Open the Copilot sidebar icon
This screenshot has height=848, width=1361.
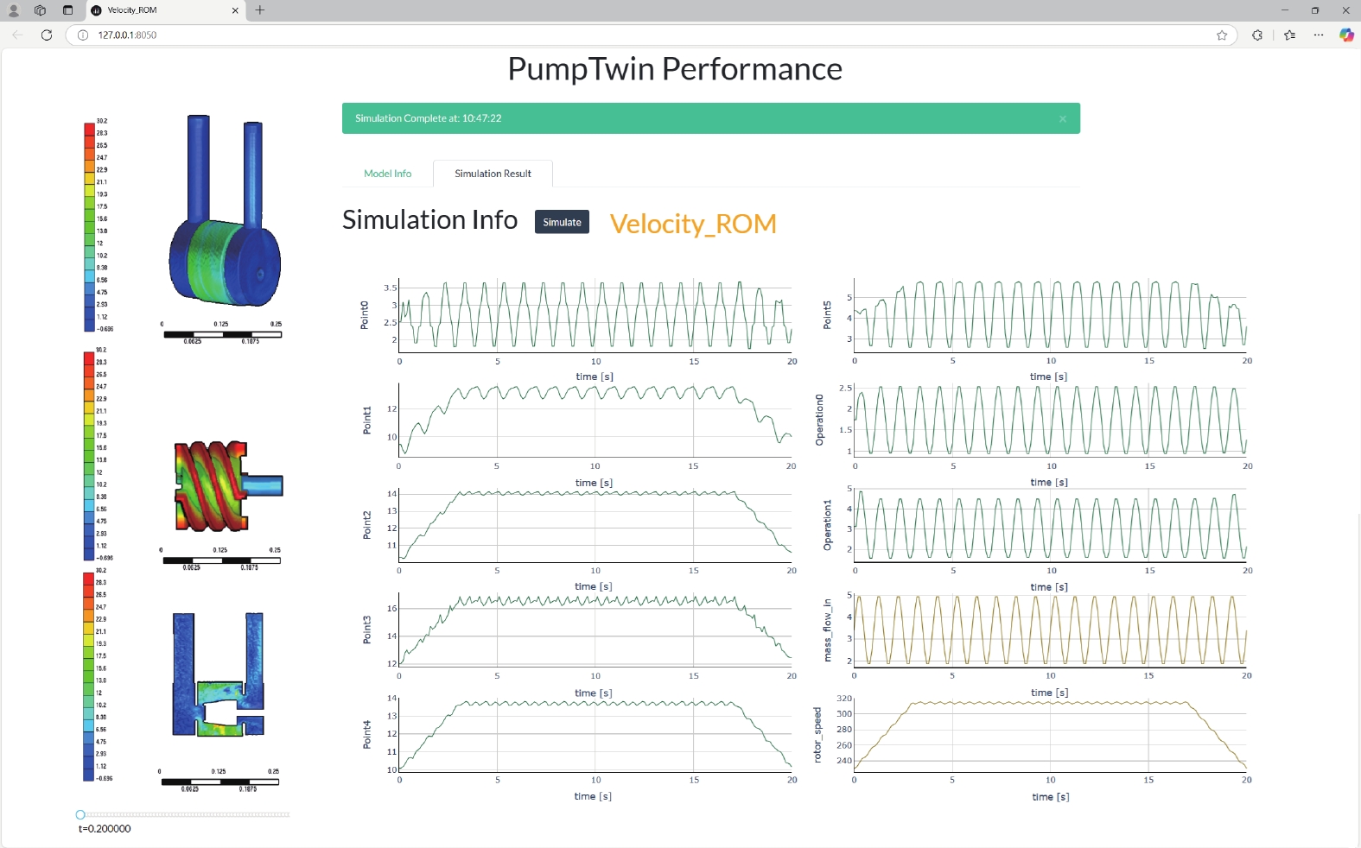pos(1345,35)
